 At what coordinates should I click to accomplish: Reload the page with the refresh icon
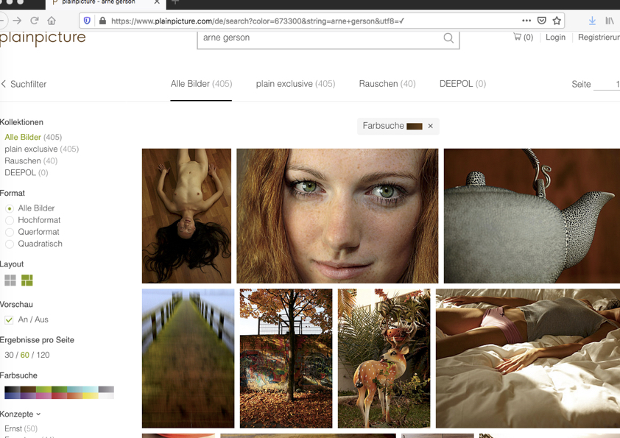click(35, 21)
